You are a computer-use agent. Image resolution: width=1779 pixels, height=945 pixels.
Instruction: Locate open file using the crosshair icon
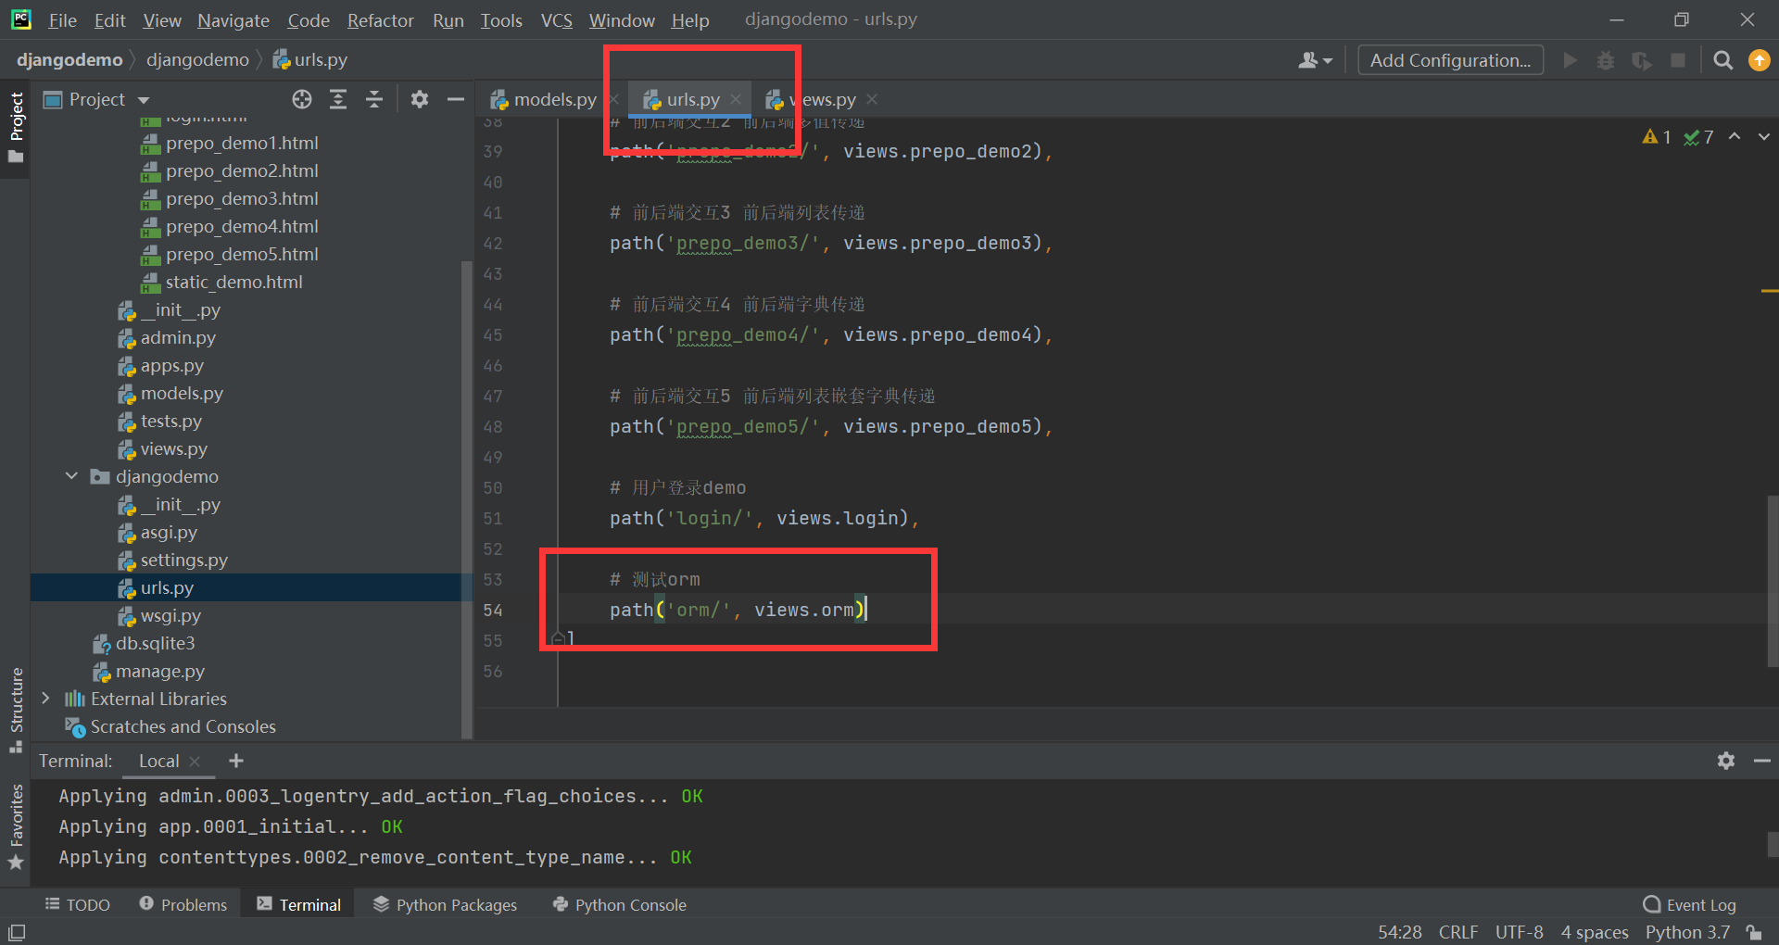click(301, 99)
